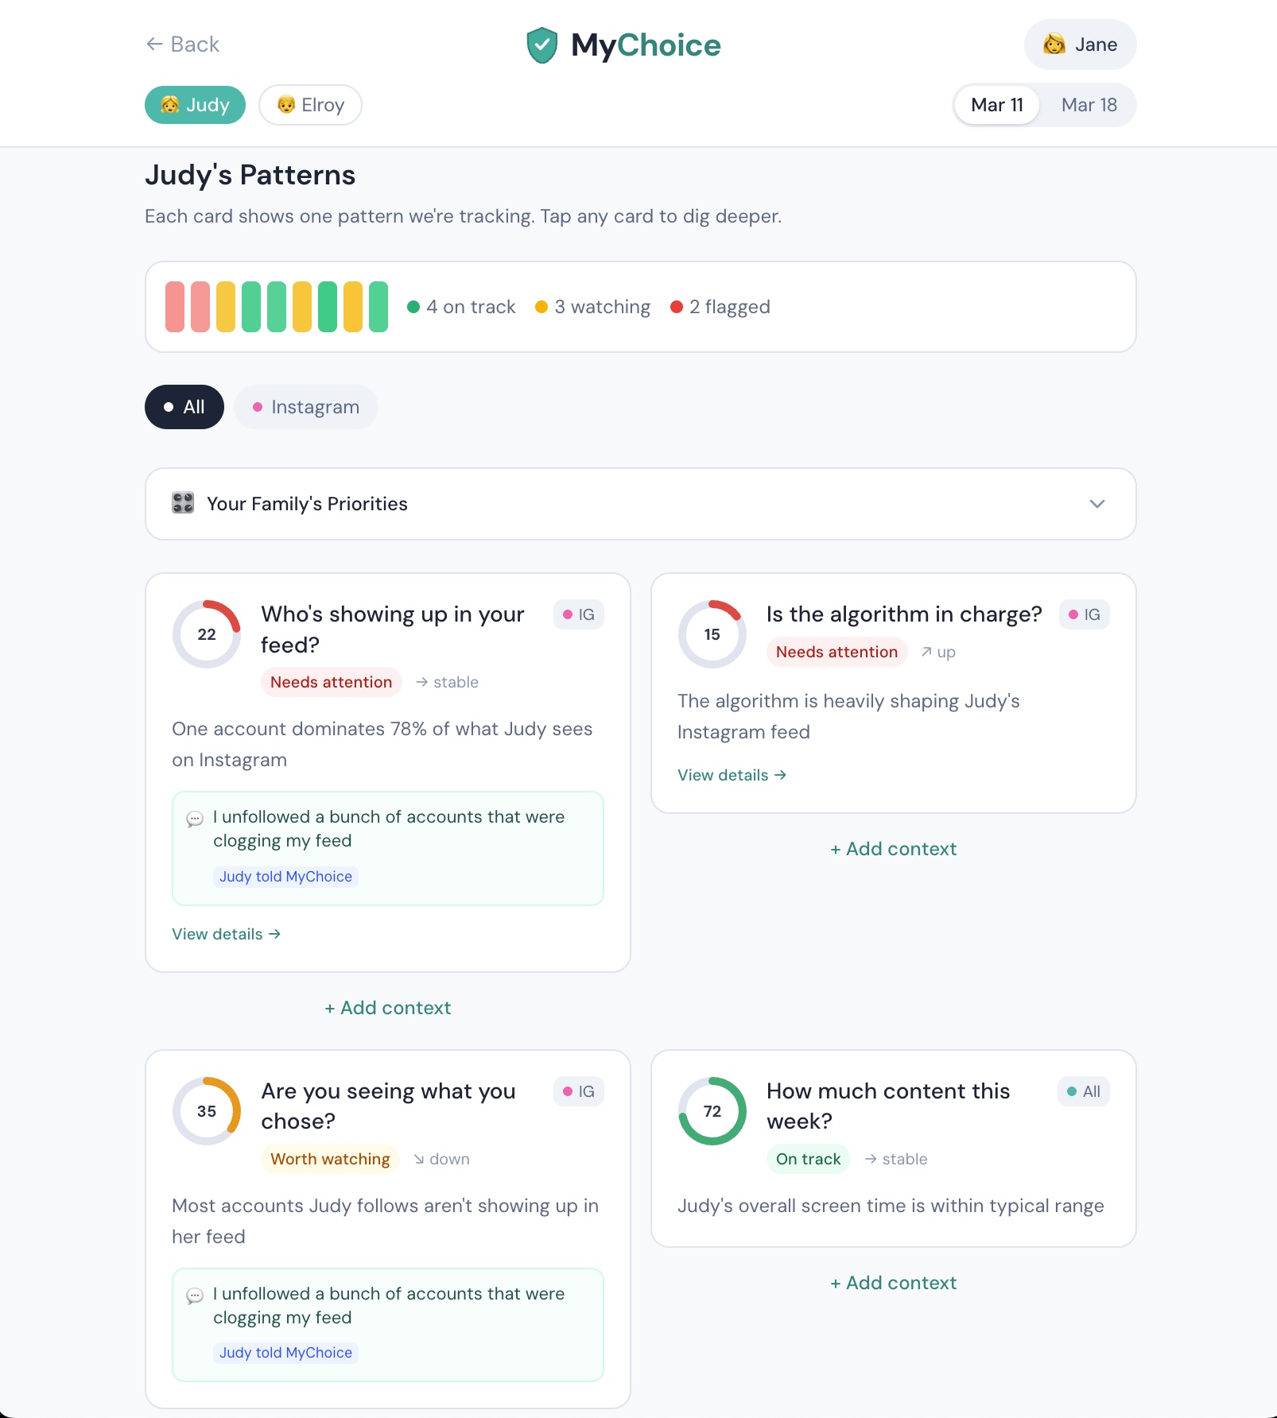
Task: Click the 4 on track legend item
Action: coord(461,307)
